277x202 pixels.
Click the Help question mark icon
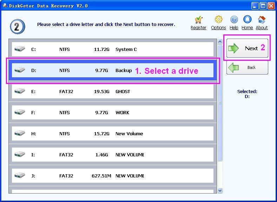(234, 19)
